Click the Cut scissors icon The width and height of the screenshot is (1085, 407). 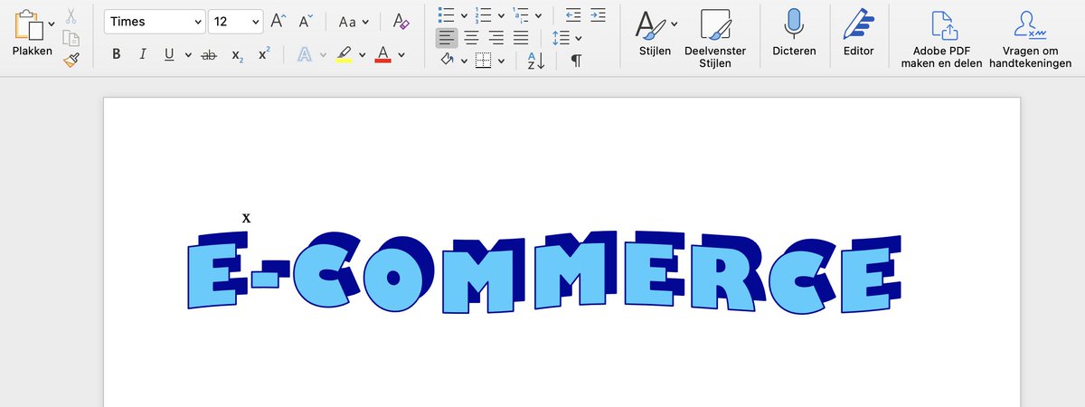click(x=71, y=15)
